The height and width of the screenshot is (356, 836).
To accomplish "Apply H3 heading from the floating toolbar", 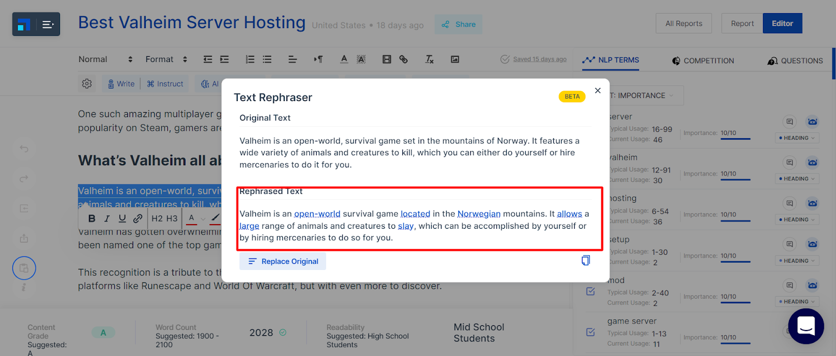I will point(172,218).
